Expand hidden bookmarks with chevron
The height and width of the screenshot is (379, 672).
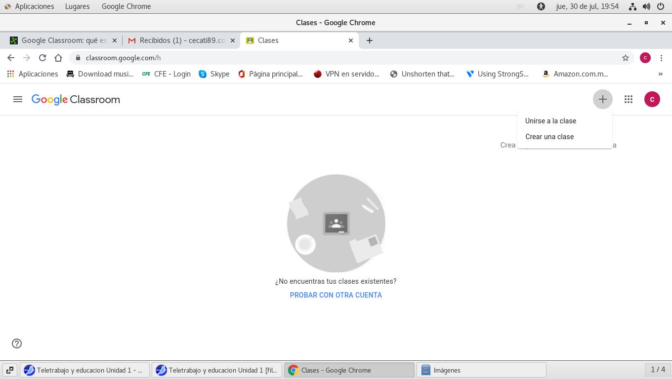click(660, 74)
